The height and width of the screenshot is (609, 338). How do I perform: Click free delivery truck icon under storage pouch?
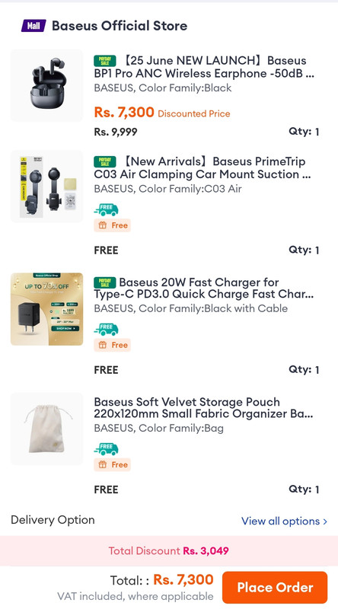[x=106, y=449]
